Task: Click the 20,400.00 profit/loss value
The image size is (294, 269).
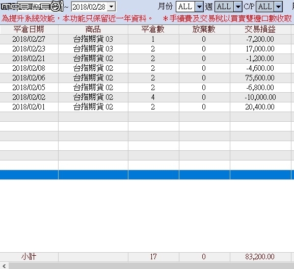Action: [260, 107]
